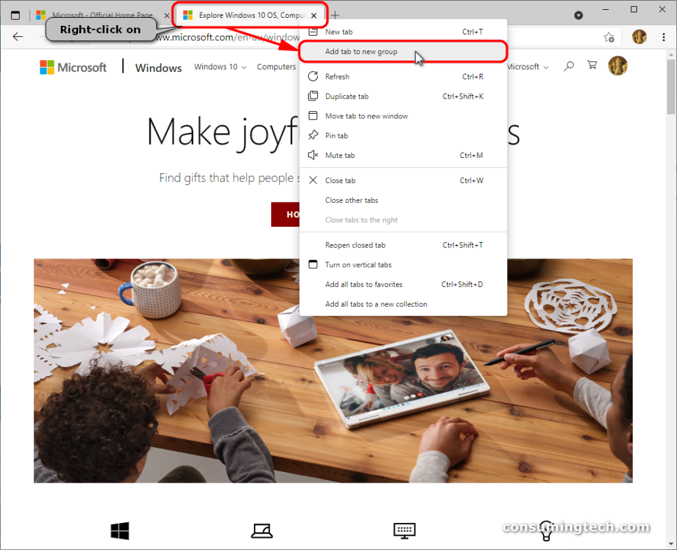This screenshot has height=550, width=677.
Task: Click the round dropdown icon in title bar
Action: [x=578, y=16]
